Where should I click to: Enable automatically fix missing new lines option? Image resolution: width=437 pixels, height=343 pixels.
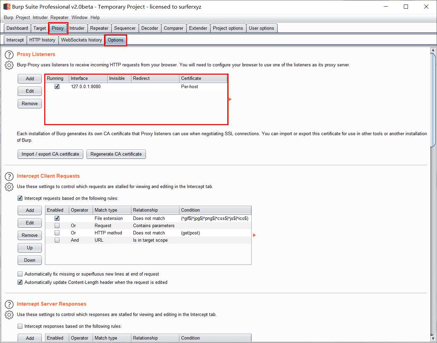[20, 274]
